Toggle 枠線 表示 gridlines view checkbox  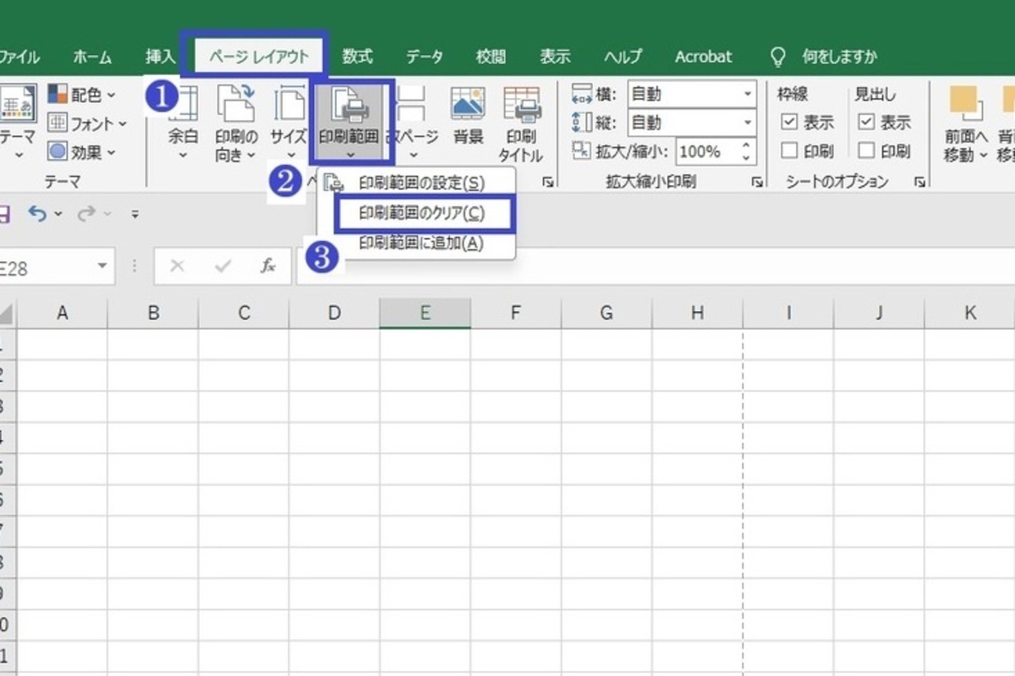(789, 123)
